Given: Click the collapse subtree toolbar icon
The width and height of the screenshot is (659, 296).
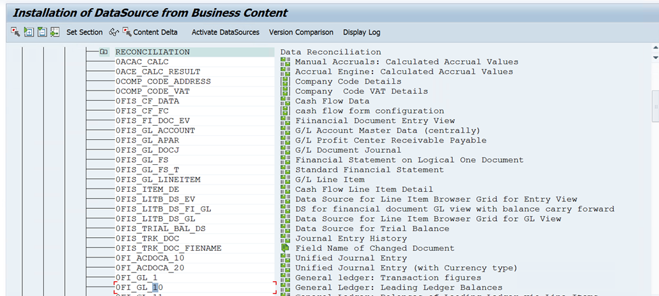Looking at the screenshot, I should tap(42, 32).
